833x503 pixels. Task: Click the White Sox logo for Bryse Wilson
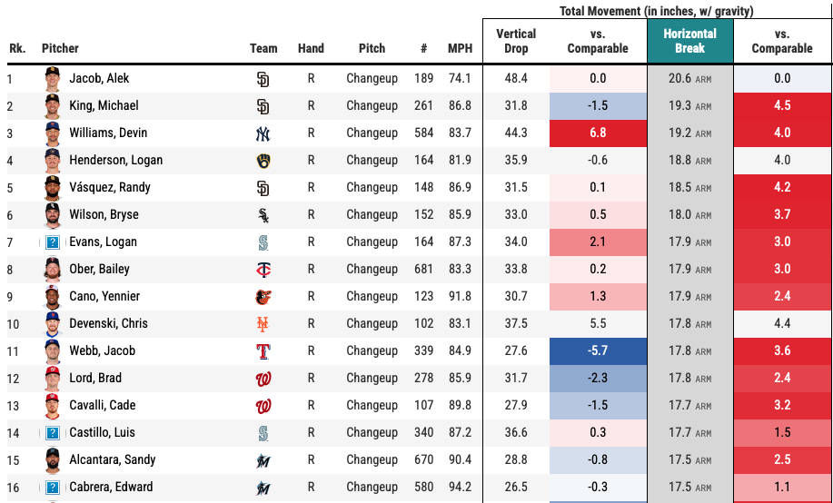click(263, 215)
